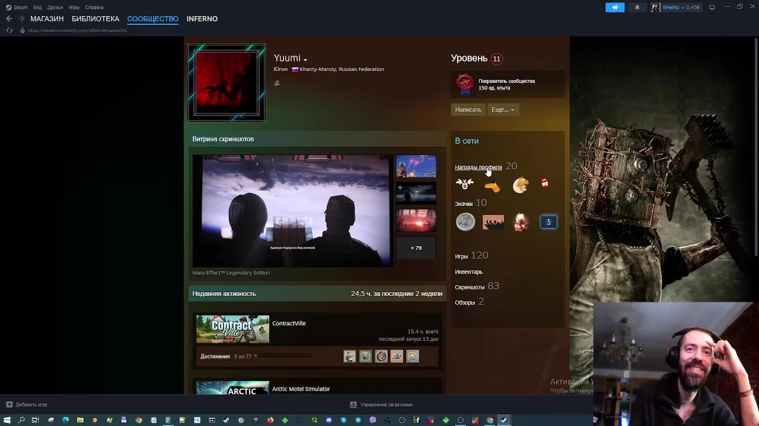759x426 pixels.
Task: Click the red jar profile award
Action: [545, 183]
